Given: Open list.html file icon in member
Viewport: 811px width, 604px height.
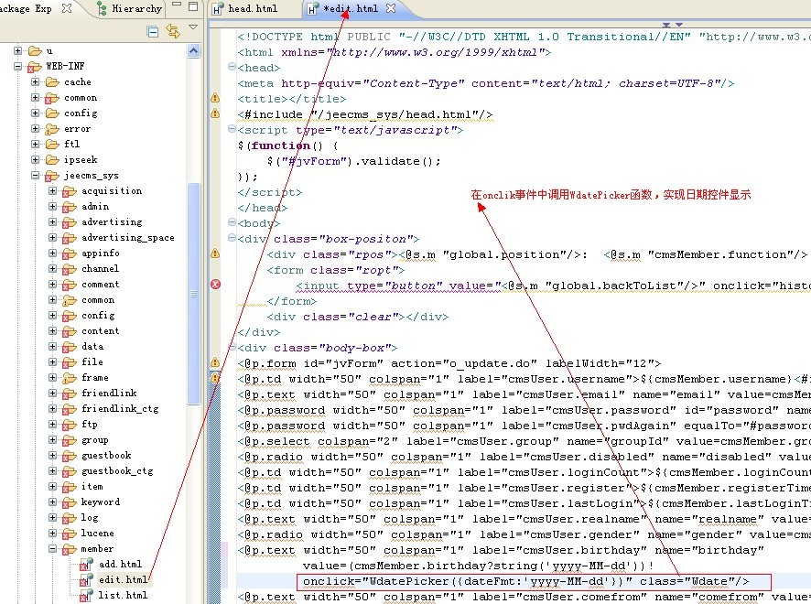Looking at the screenshot, I should click(x=86, y=595).
